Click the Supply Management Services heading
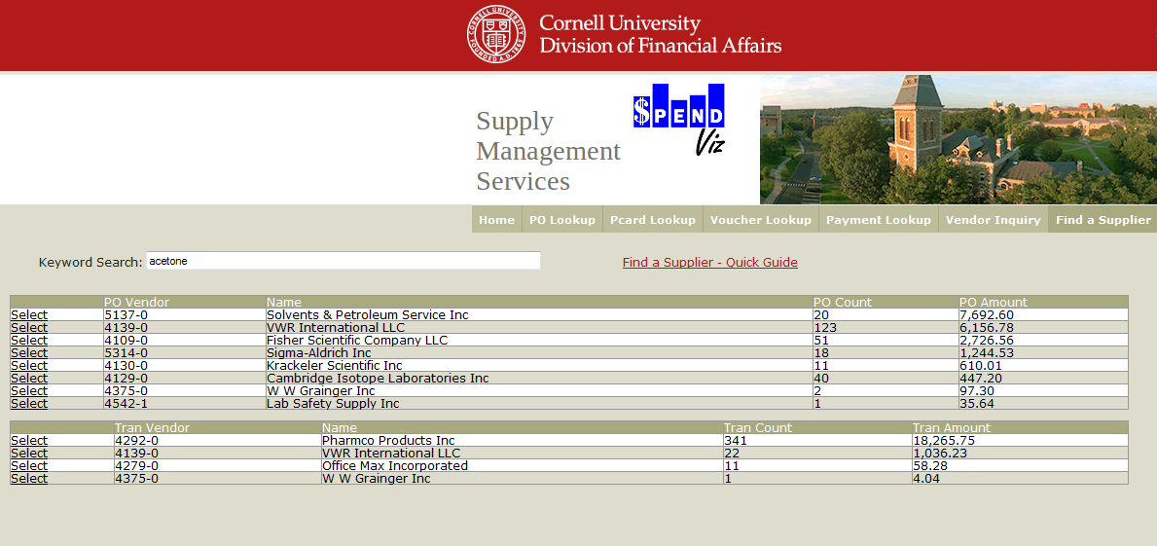Image resolution: width=1157 pixels, height=546 pixels. 548,151
